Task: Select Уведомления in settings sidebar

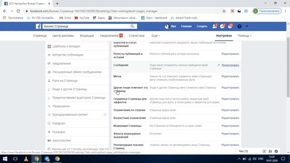Action: click(77, 63)
